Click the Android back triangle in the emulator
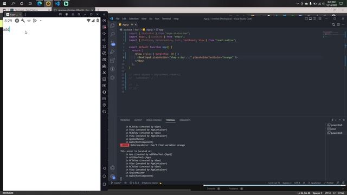Screen dimensions: 347x195 point(104,168)
